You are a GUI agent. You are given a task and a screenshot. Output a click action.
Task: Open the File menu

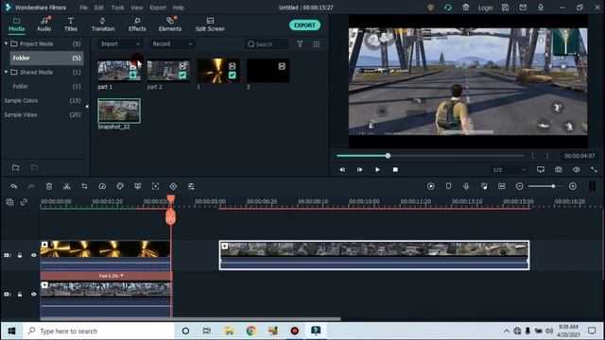click(83, 8)
